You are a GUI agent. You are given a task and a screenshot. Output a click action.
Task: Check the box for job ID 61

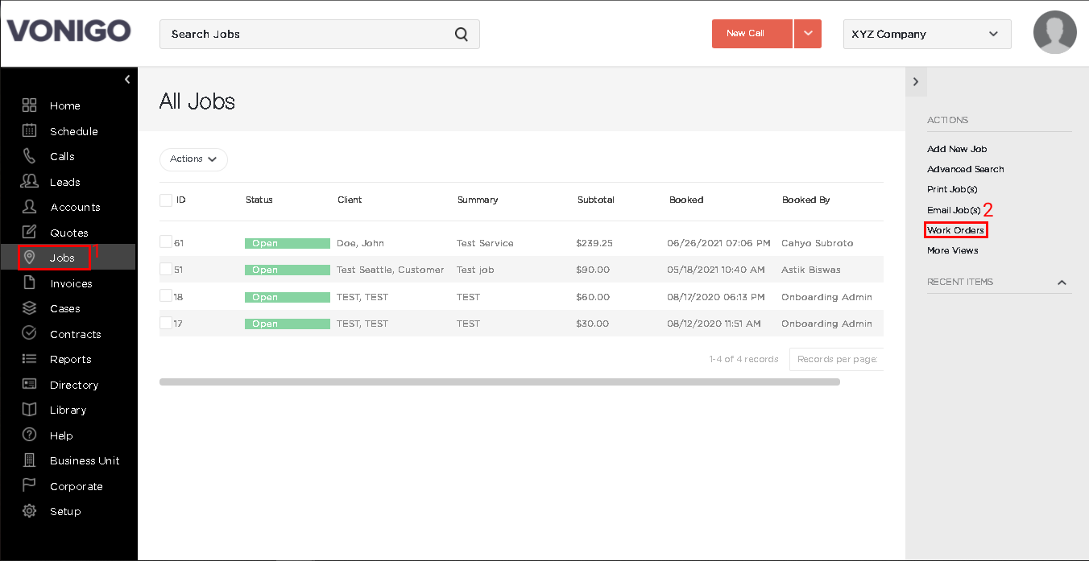(x=166, y=241)
